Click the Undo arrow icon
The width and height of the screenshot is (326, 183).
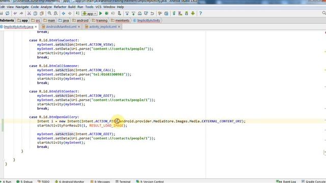pos(15,14)
